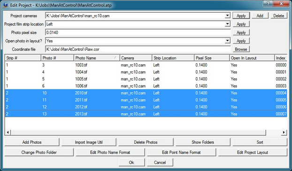Click photo number 13 cell
Screen dimensions: 292x171
pyautogui.click(x=44, y=114)
